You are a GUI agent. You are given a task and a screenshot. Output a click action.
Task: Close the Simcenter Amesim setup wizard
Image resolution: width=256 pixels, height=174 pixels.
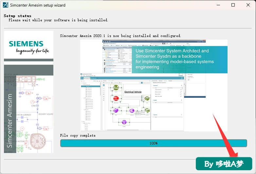pyautogui.click(x=248, y=5)
